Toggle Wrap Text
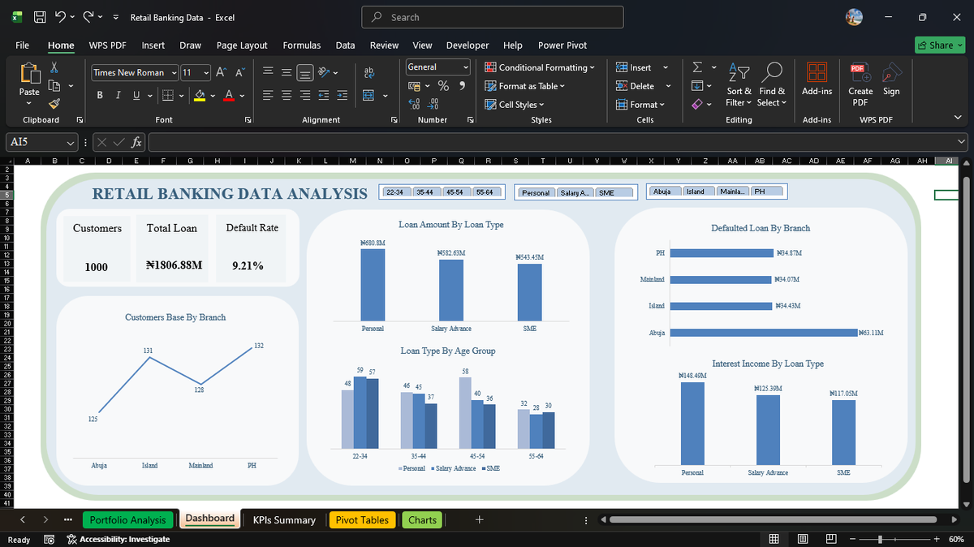The image size is (974, 547). pos(368,72)
